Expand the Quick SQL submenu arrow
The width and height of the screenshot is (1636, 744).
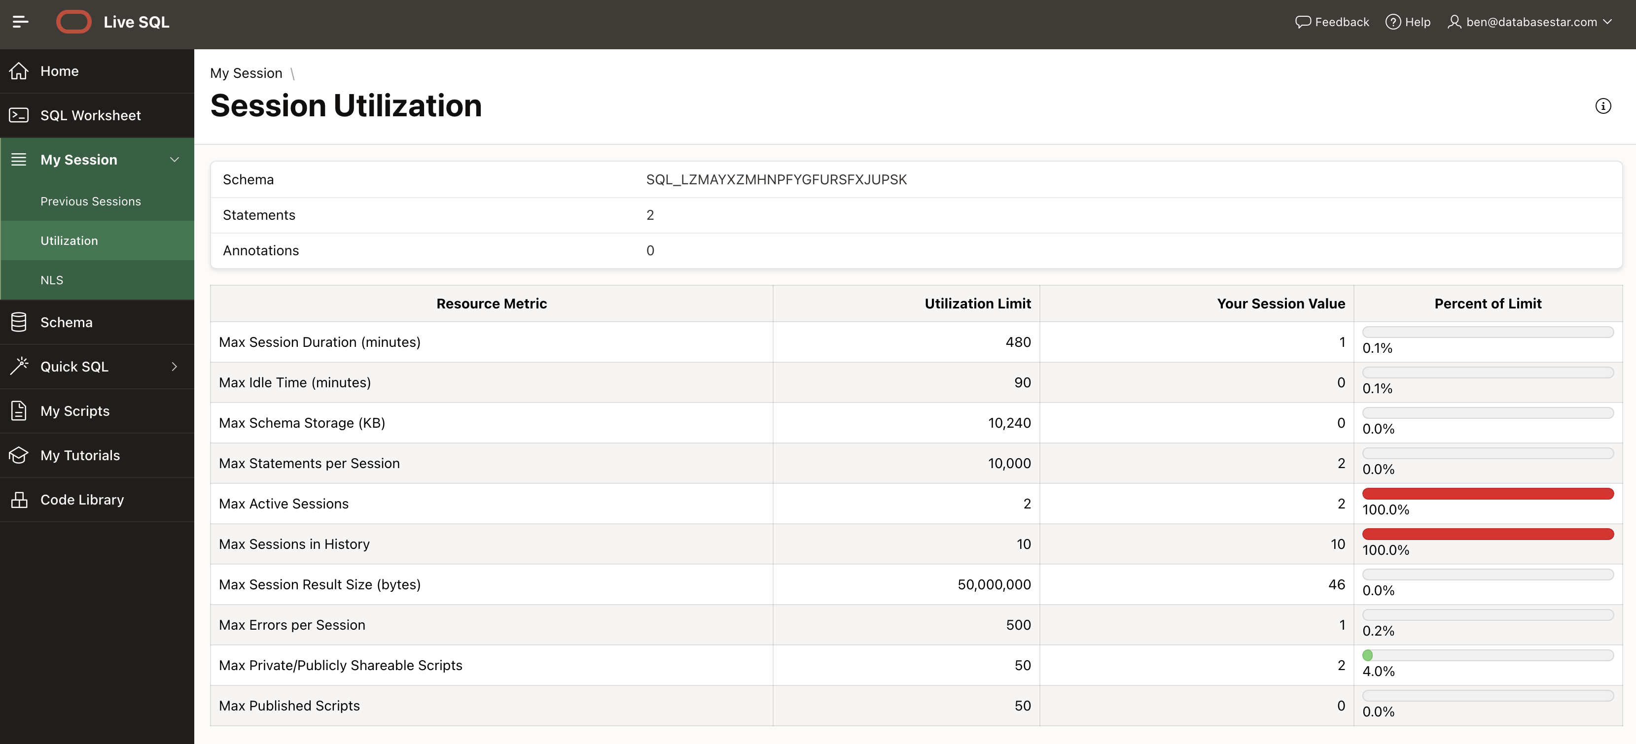(x=175, y=366)
